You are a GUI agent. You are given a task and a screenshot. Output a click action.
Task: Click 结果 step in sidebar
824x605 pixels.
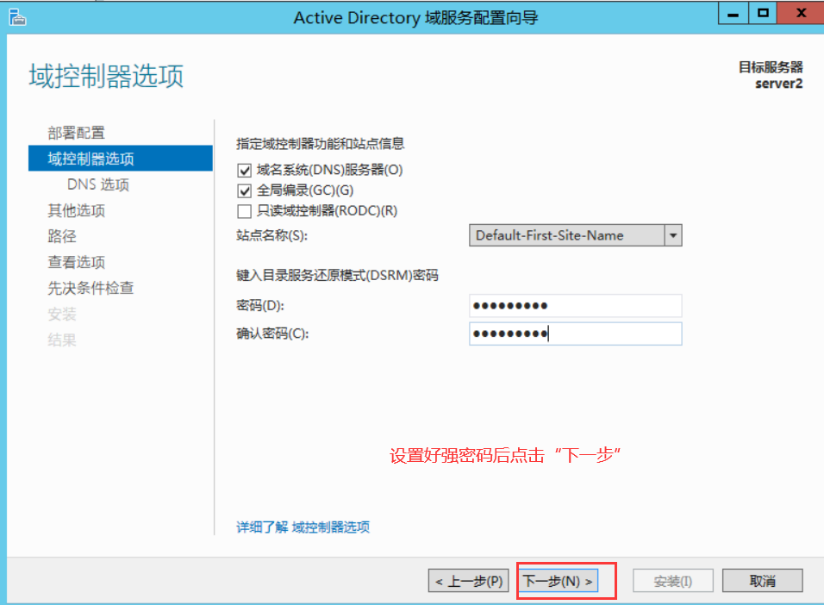[62, 340]
